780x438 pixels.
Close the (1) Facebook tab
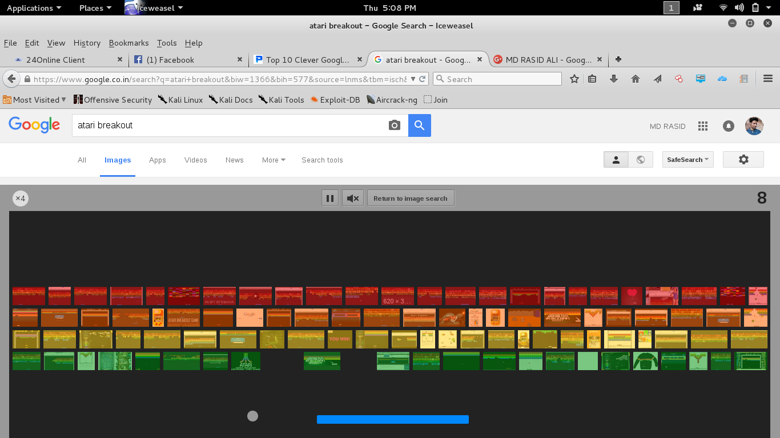(x=240, y=59)
